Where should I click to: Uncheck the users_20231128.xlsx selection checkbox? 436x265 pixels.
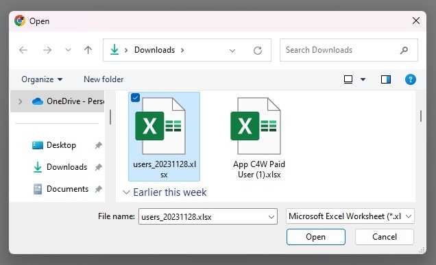(135, 98)
